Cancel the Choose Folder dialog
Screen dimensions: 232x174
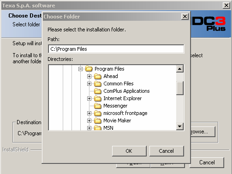pyautogui.click(x=167, y=151)
